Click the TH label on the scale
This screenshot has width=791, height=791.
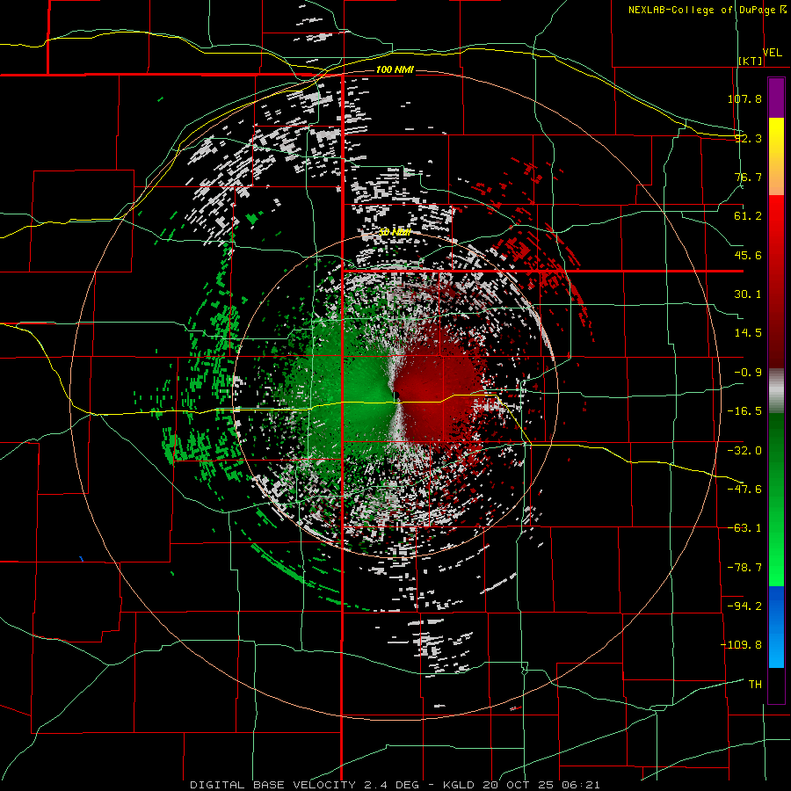click(755, 685)
